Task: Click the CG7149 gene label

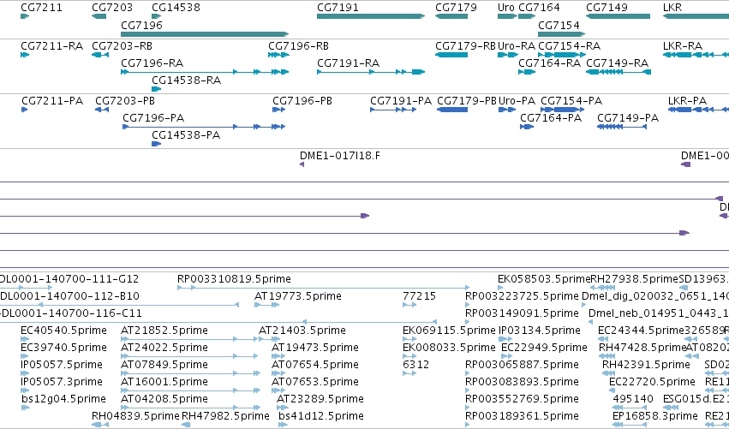Action: 607,8
